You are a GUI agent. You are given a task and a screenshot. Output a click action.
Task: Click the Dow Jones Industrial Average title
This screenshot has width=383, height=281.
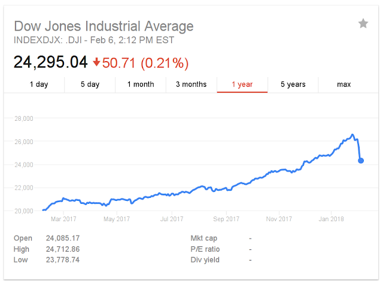(x=104, y=26)
